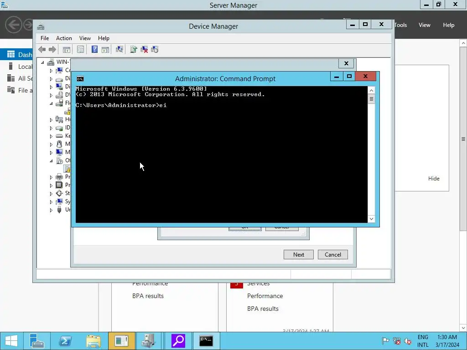Open the ENG INTL language indicator
Viewport: 467px width, 350px height.
click(x=423, y=341)
